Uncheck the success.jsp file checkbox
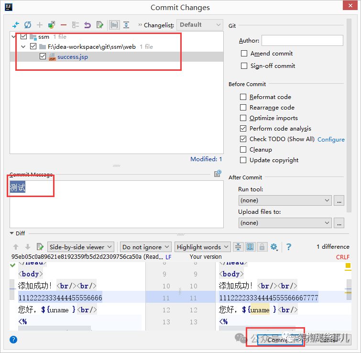The height and width of the screenshot is (353, 361). (x=43, y=56)
